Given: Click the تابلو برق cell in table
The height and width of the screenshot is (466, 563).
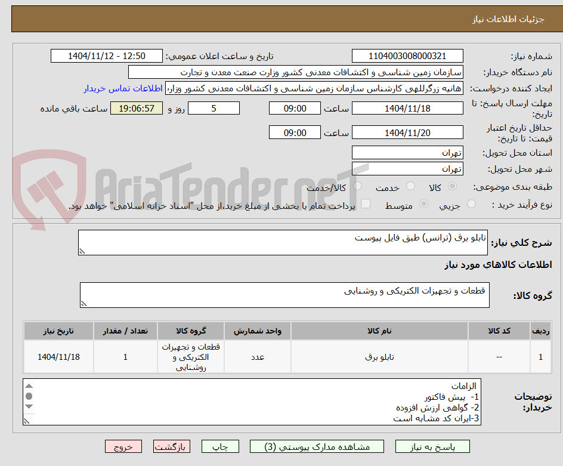Looking at the screenshot, I should [379, 357].
